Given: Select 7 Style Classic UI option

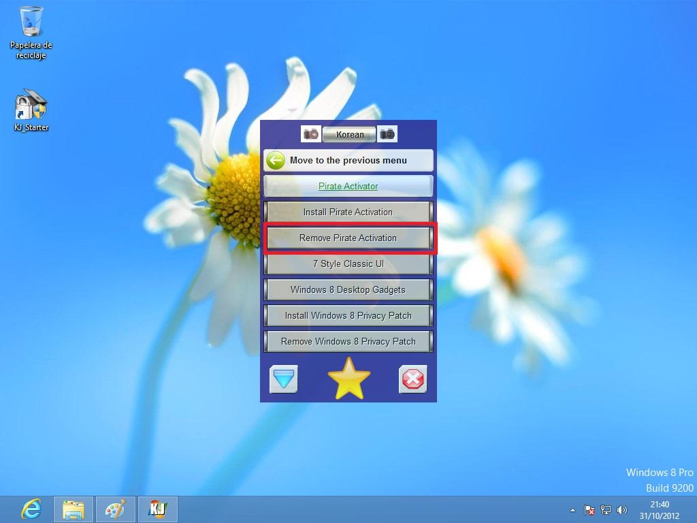Looking at the screenshot, I should (x=348, y=264).
